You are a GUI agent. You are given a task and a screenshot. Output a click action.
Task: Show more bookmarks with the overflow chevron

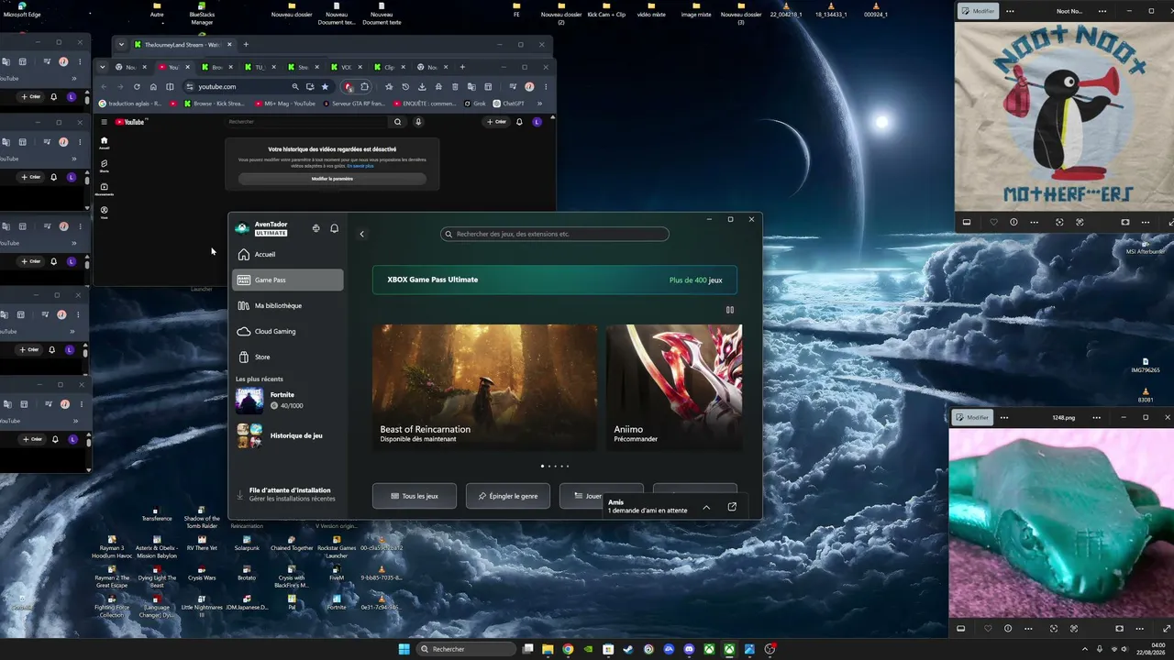tap(539, 104)
